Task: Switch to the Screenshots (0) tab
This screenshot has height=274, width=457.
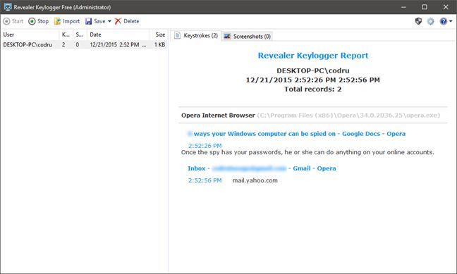Action: [247, 37]
